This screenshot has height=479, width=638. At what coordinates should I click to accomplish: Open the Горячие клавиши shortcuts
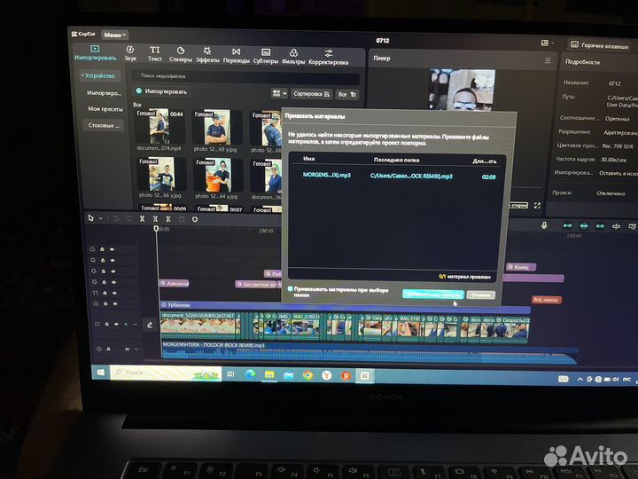point(599,45)
